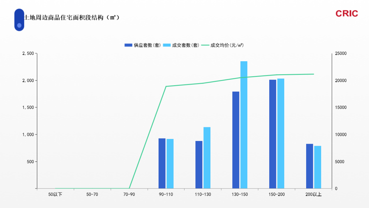Click the 200以上 x-axis label
This screenshot has width=369, height=208.
click(313, 194)
